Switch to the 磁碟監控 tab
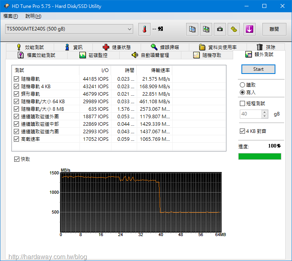This screenshot has width=292, height=261. [x=93, y=55]
